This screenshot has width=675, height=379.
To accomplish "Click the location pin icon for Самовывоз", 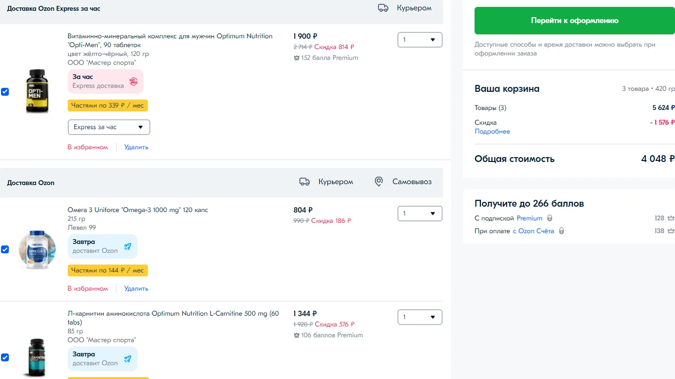I will (x=379, y=182).
